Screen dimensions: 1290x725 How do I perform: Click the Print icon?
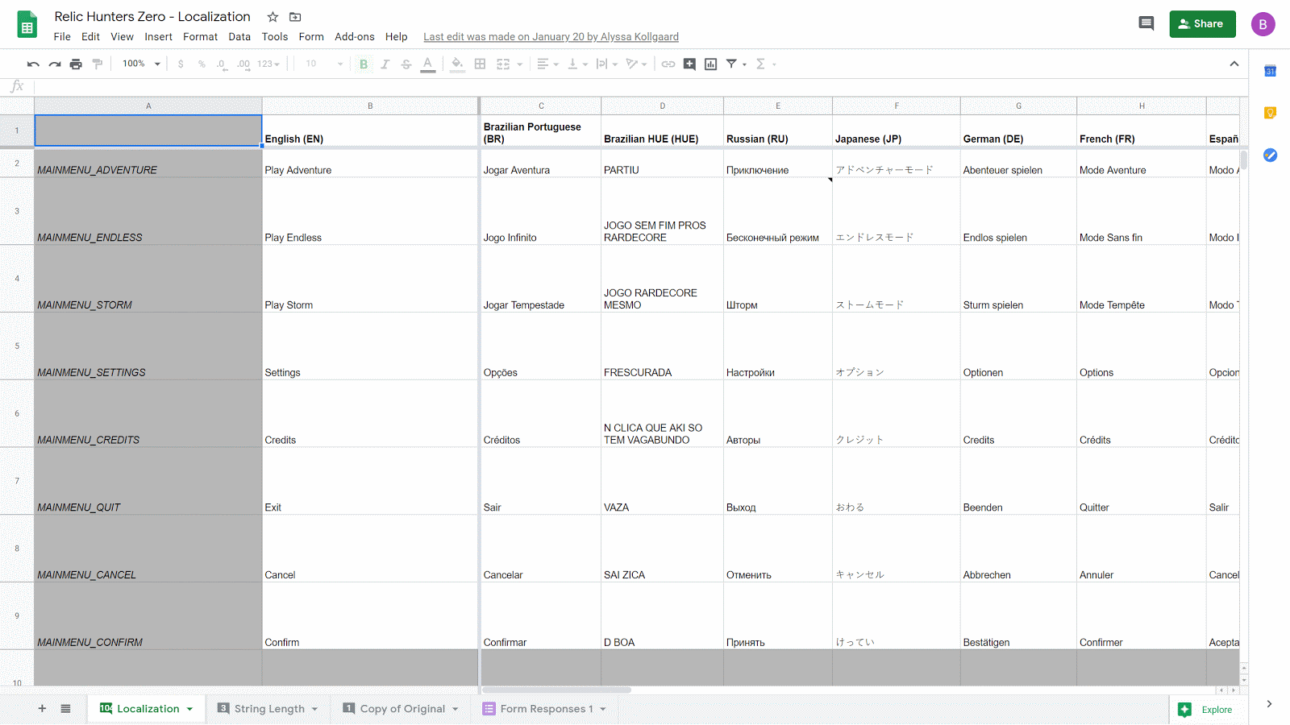[x=75, y=64]
